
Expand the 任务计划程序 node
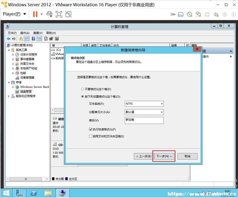13,55
